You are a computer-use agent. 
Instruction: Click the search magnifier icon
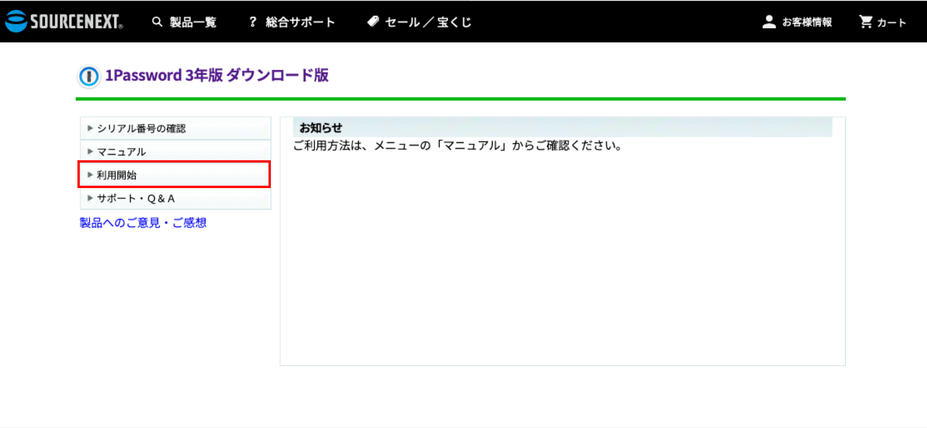tap(157, 22)
